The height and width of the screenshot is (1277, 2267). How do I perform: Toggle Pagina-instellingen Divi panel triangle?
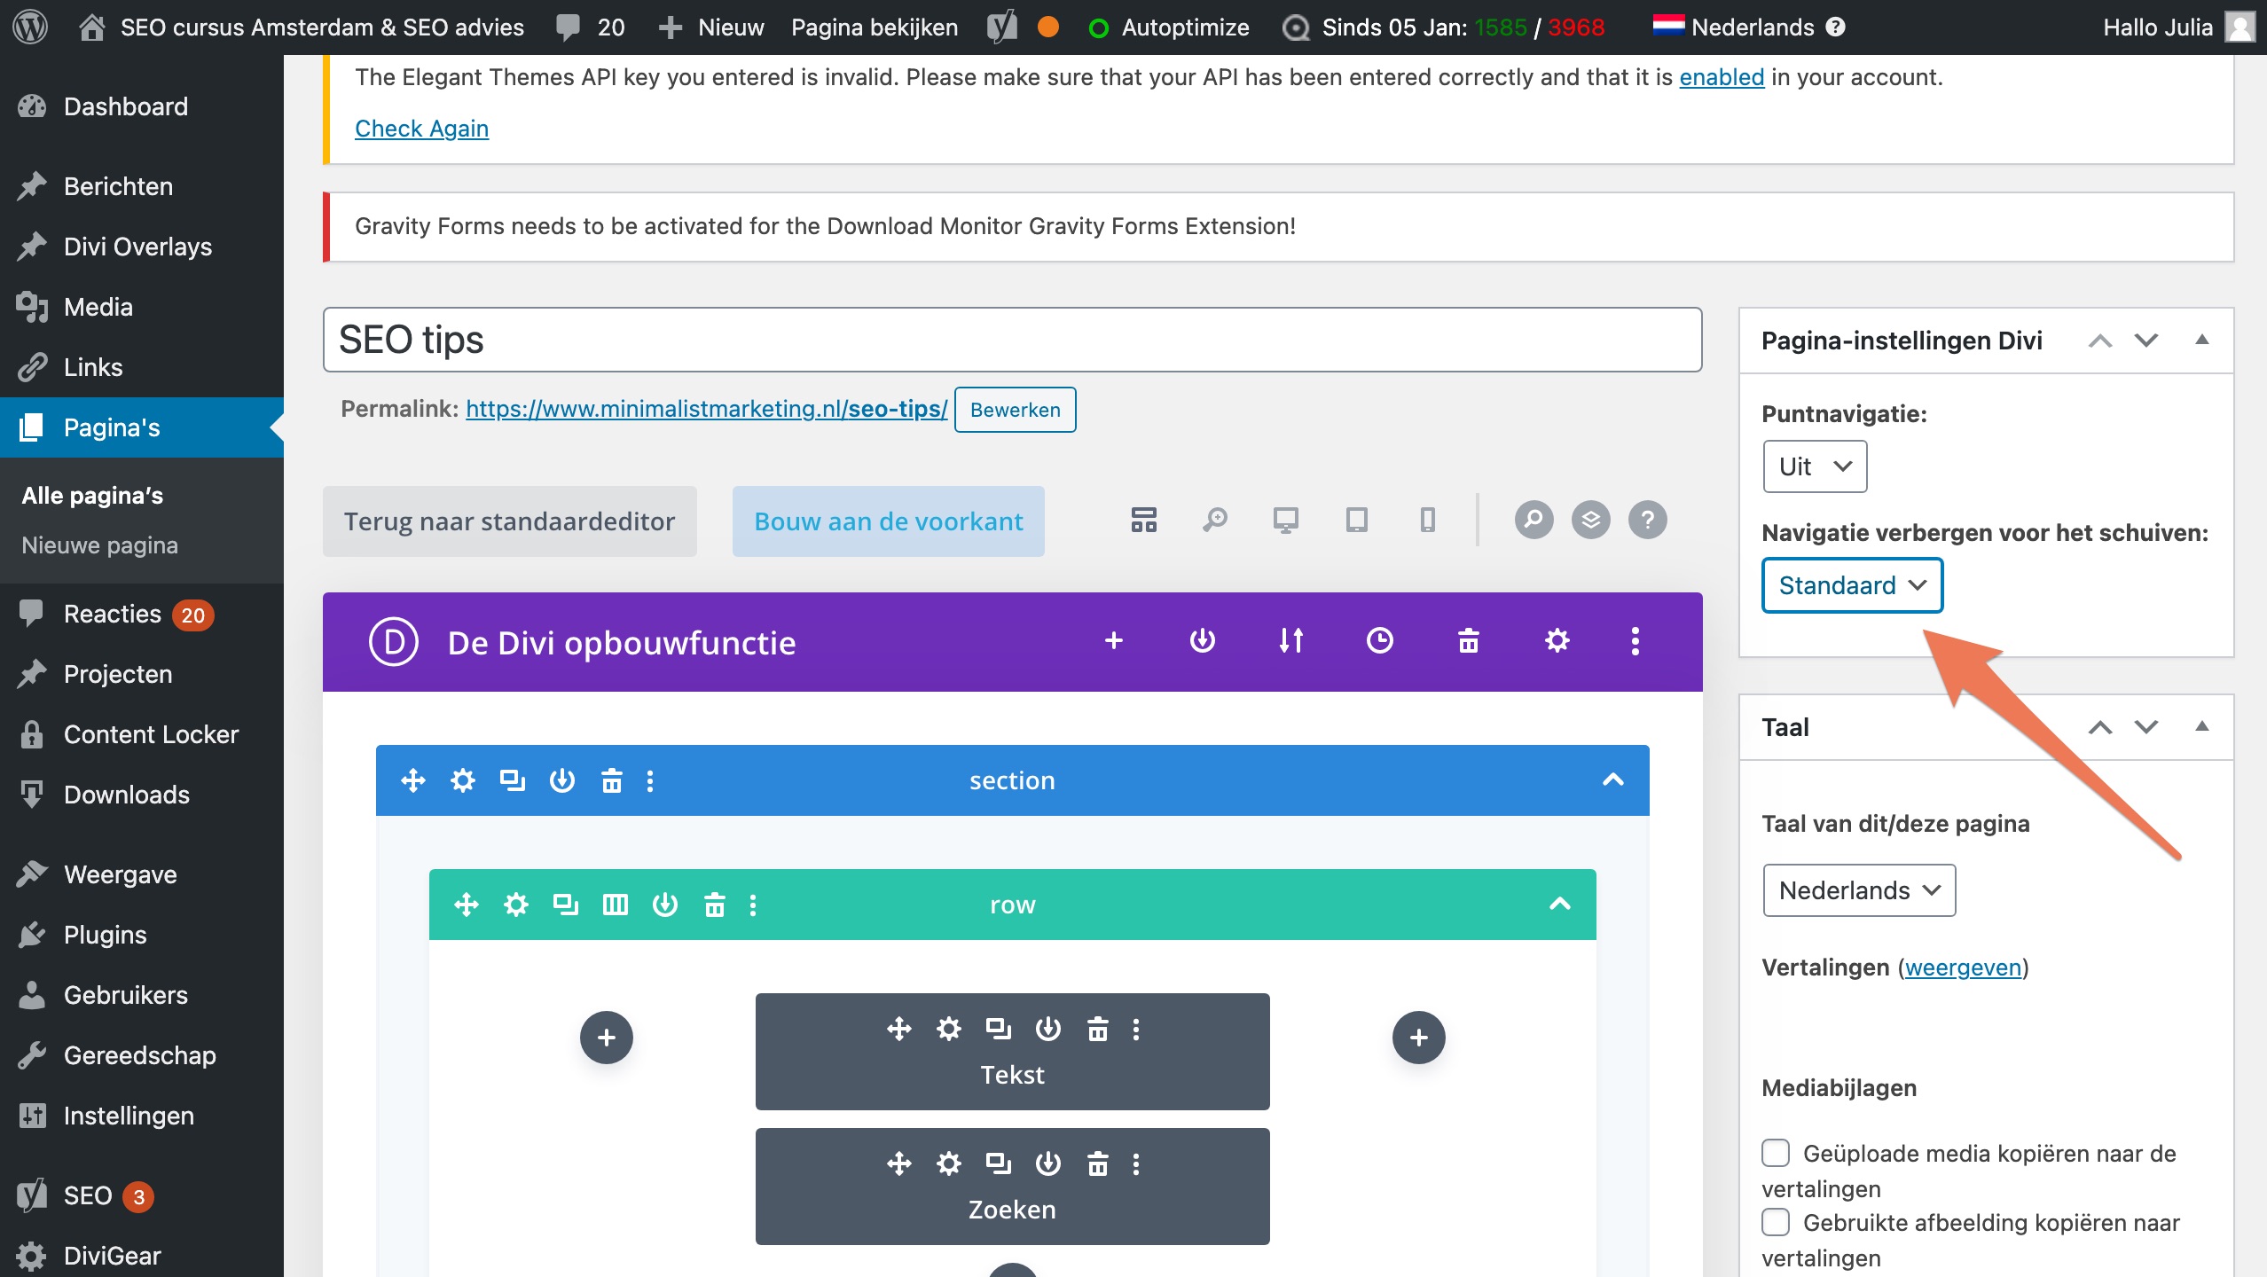[x=2201, y=340]
